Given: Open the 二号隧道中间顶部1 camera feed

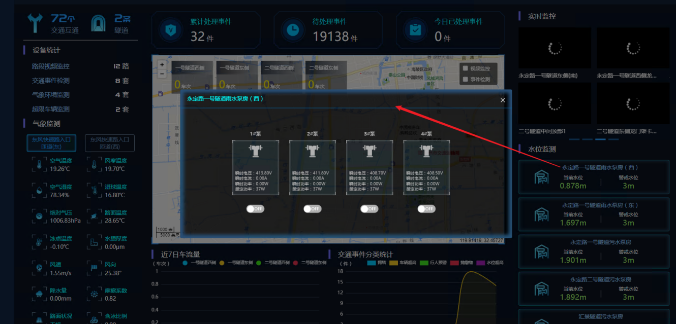Looking at the screenshot, I should tap(555, 104).
